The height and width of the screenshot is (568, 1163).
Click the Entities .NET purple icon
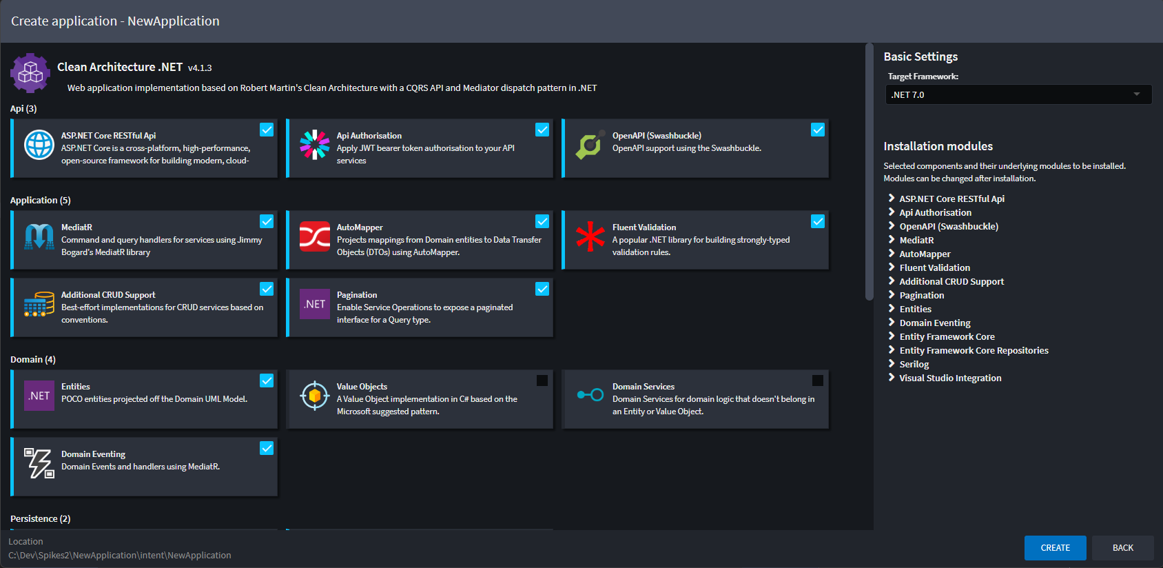[39, 396]
